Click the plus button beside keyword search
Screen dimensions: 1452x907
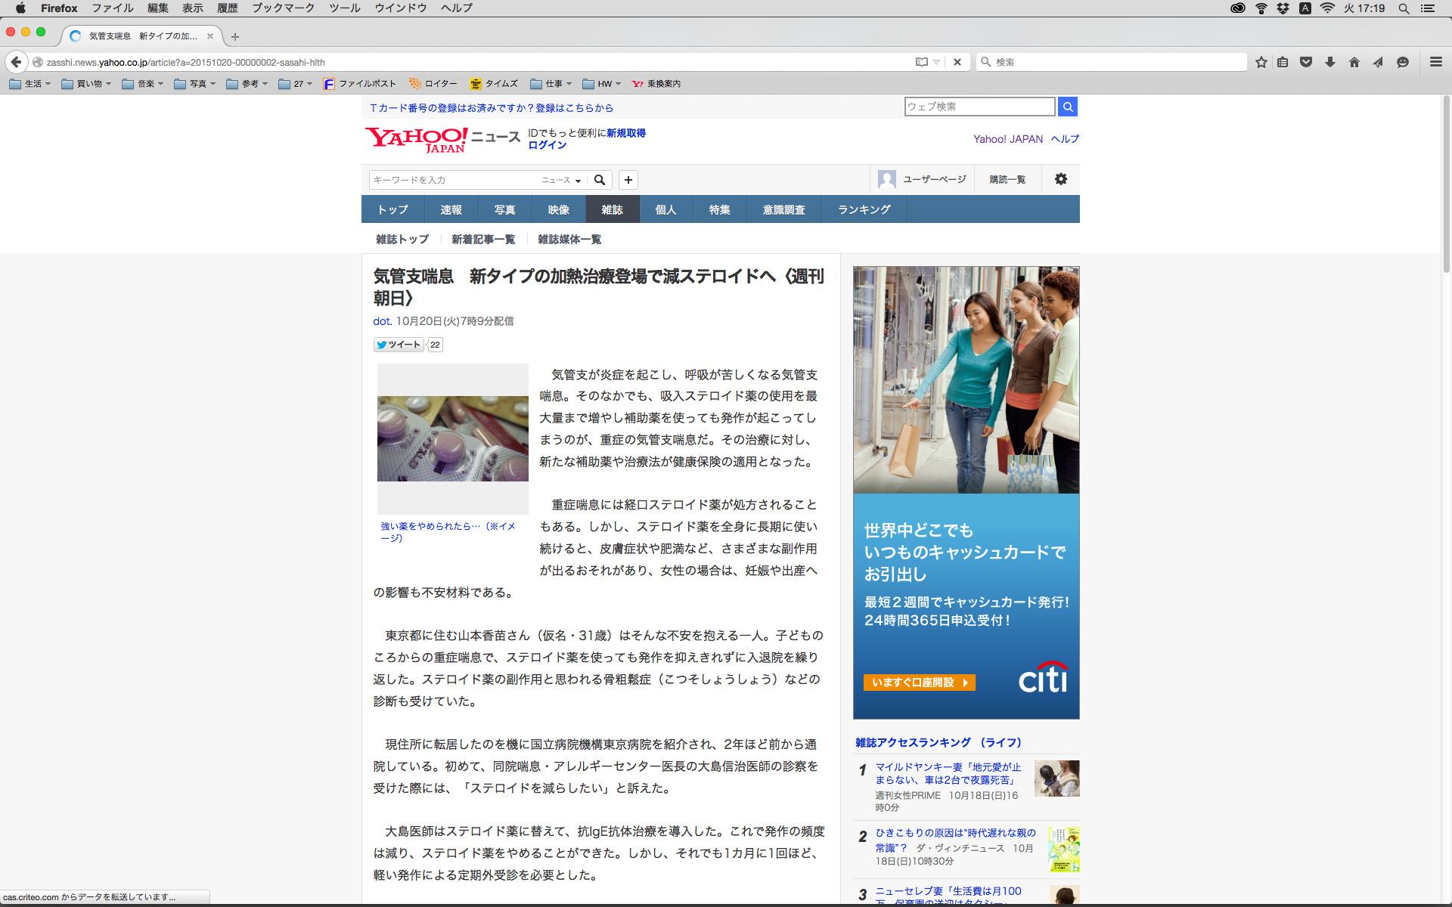click(628, 180)
